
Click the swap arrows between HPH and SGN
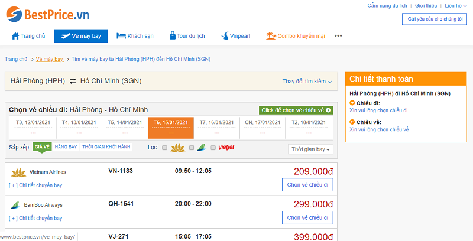[73, 81]
